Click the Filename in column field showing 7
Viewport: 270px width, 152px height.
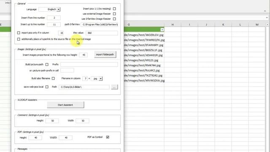(85, 79)
